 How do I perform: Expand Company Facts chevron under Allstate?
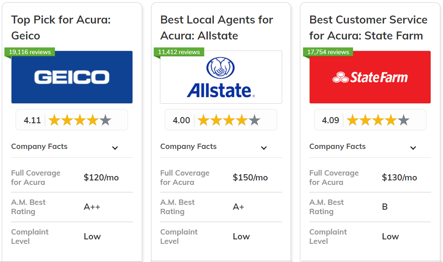(264, 148)
